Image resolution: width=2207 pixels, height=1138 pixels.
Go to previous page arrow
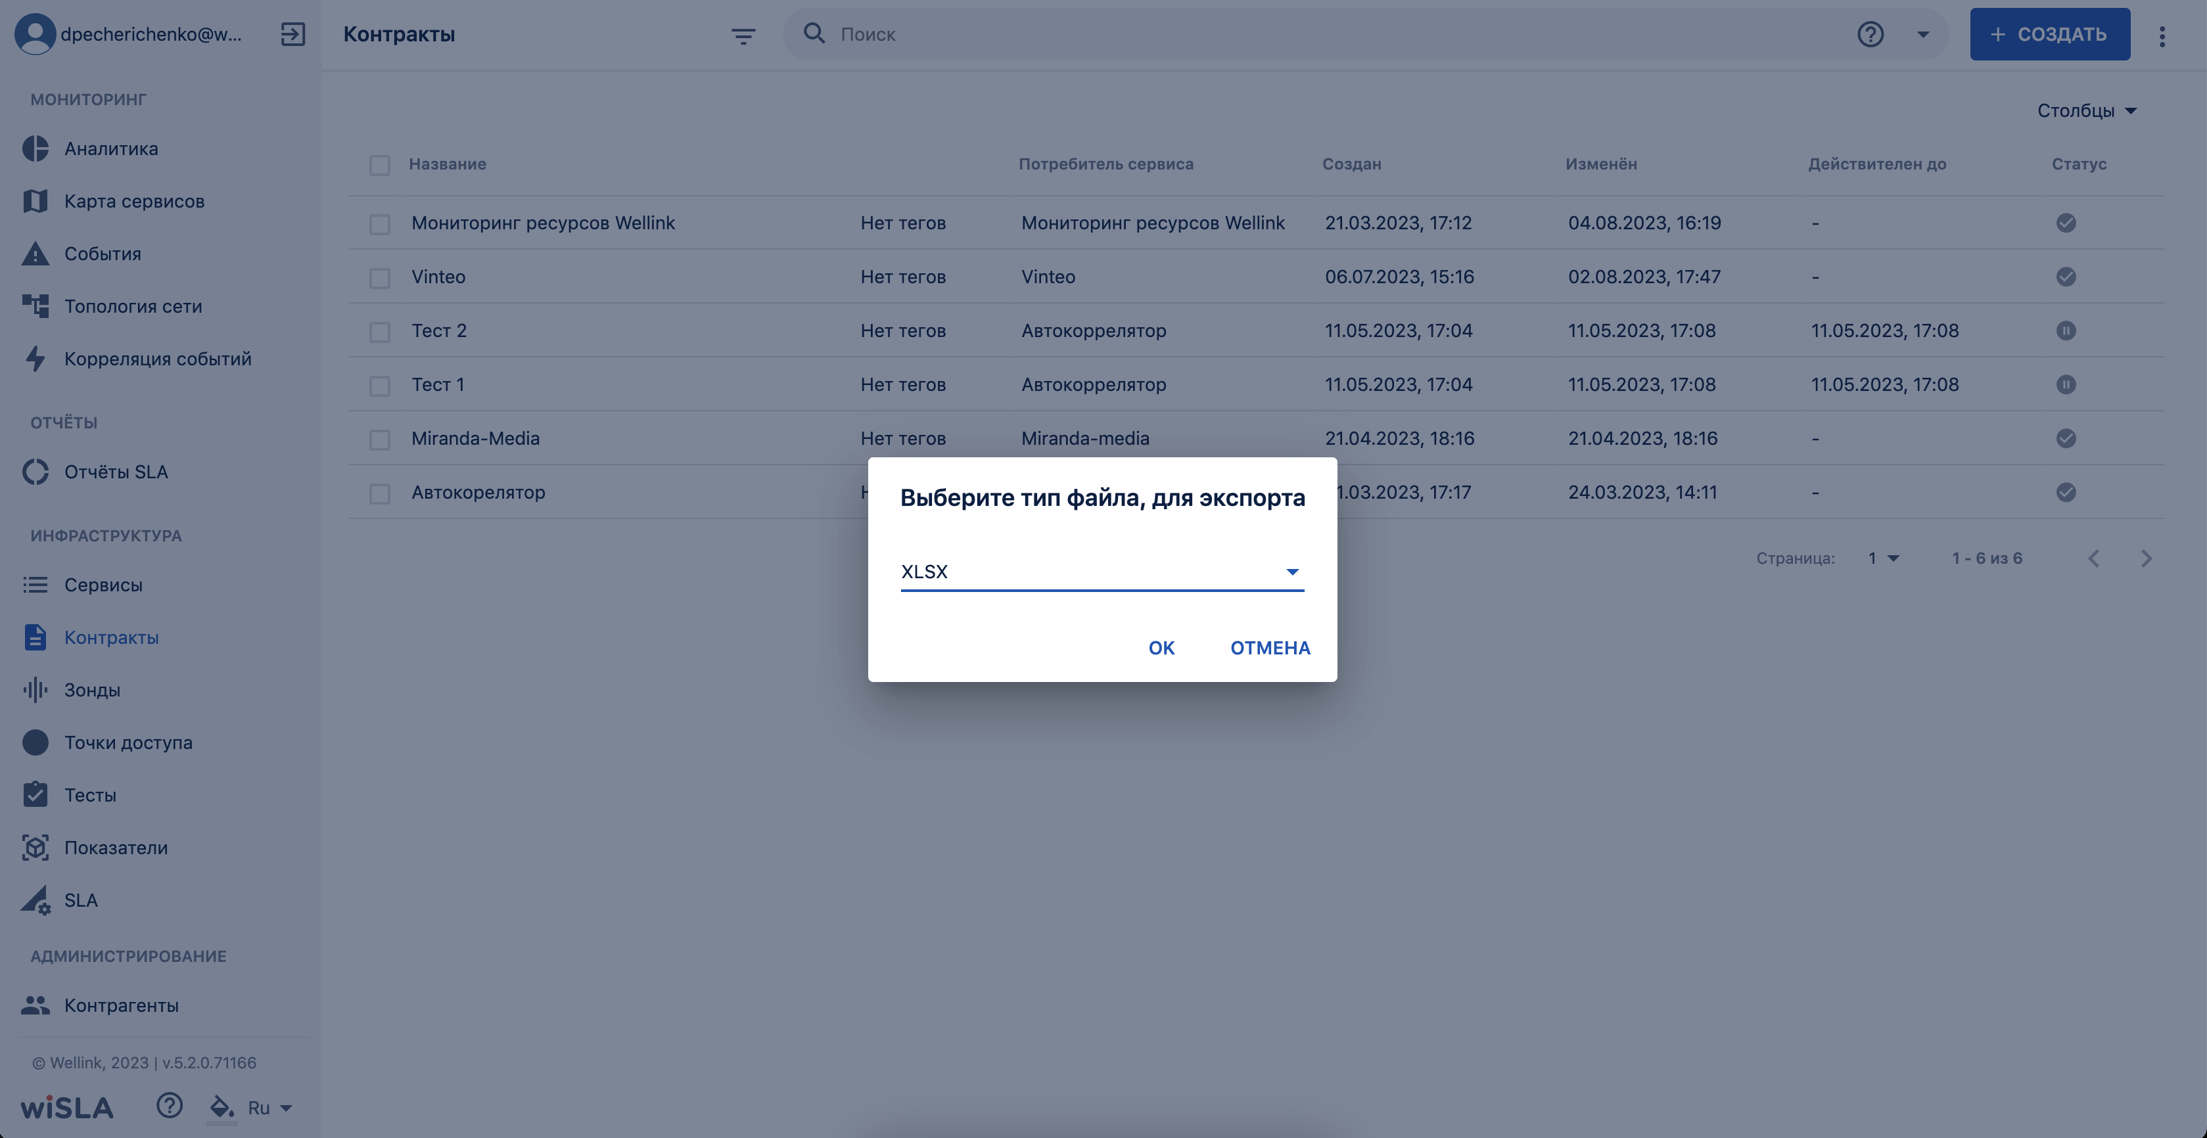coord(2094,558)
